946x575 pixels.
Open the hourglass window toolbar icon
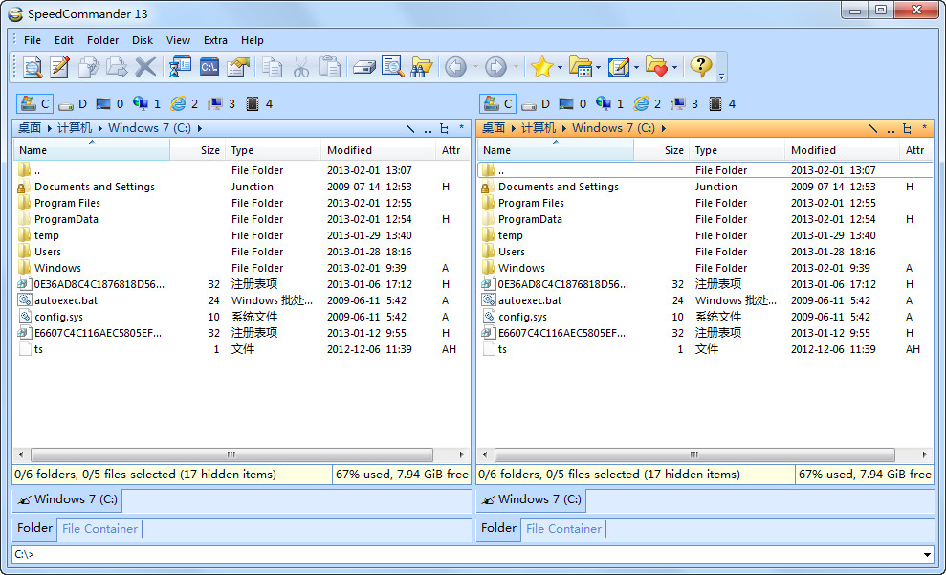180,67
